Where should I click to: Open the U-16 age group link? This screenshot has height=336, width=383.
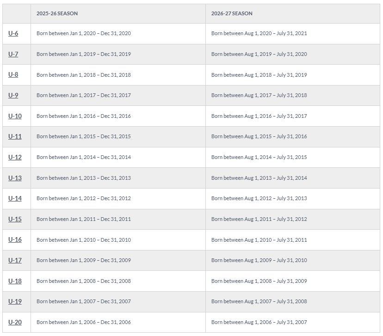[15, 240]
